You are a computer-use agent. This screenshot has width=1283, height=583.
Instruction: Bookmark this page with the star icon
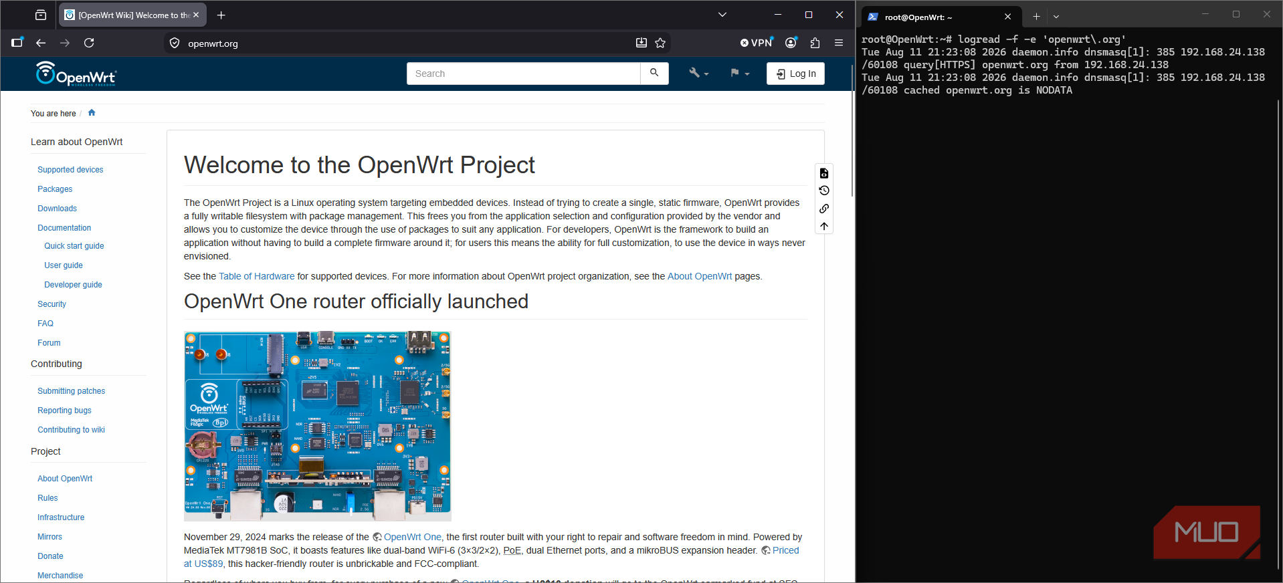(660, 43)
